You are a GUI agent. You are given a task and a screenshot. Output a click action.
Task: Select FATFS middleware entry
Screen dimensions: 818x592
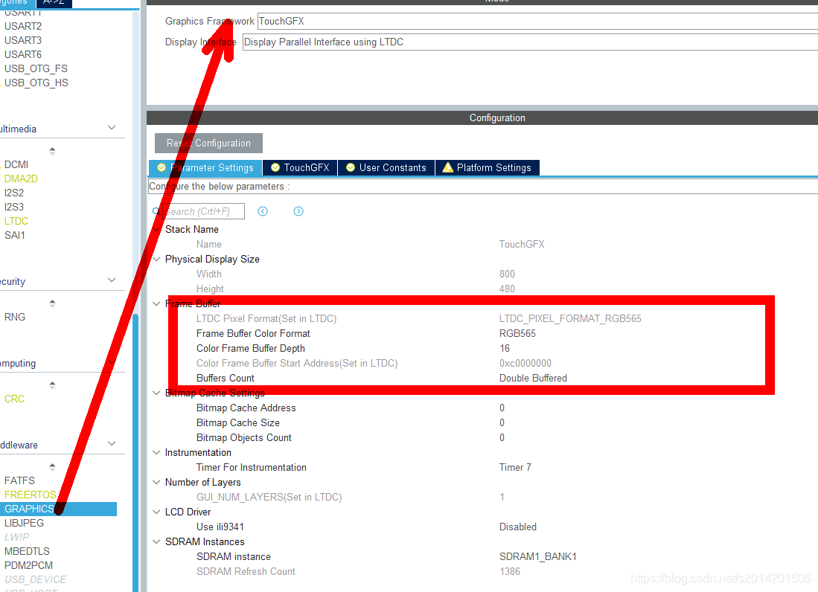point(19,480)
